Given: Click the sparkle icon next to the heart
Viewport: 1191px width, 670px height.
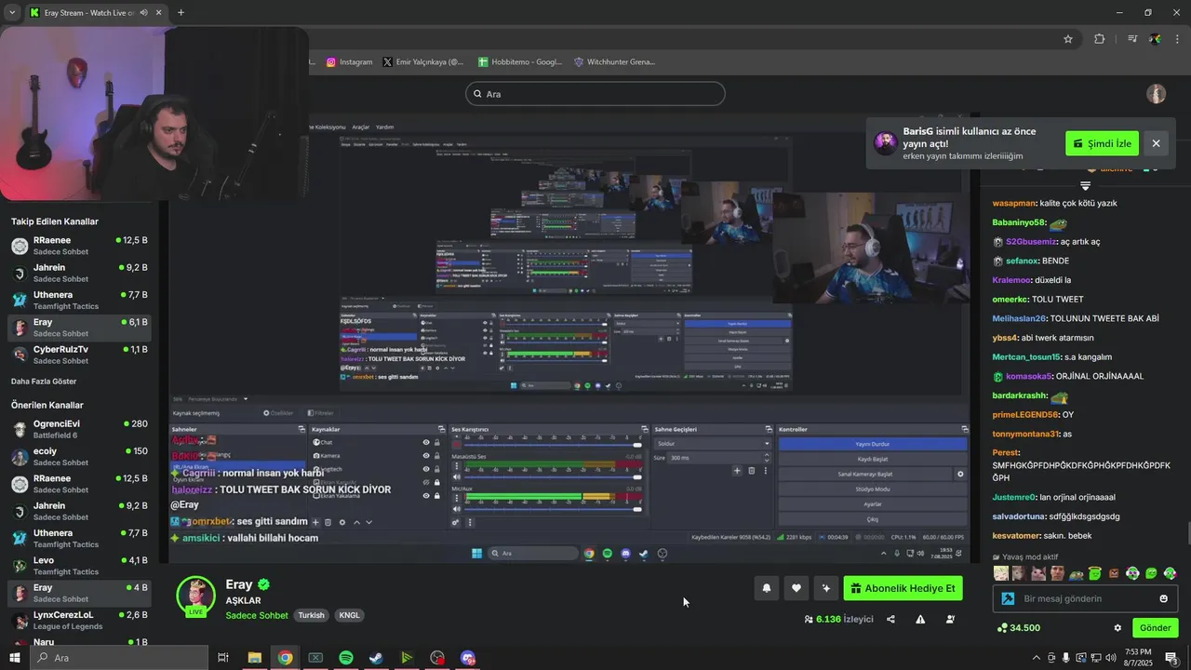Looking at the screenshot, I should point(825,588).
